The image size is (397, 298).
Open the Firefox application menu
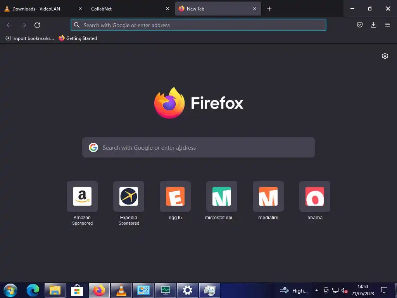point(387,25)
